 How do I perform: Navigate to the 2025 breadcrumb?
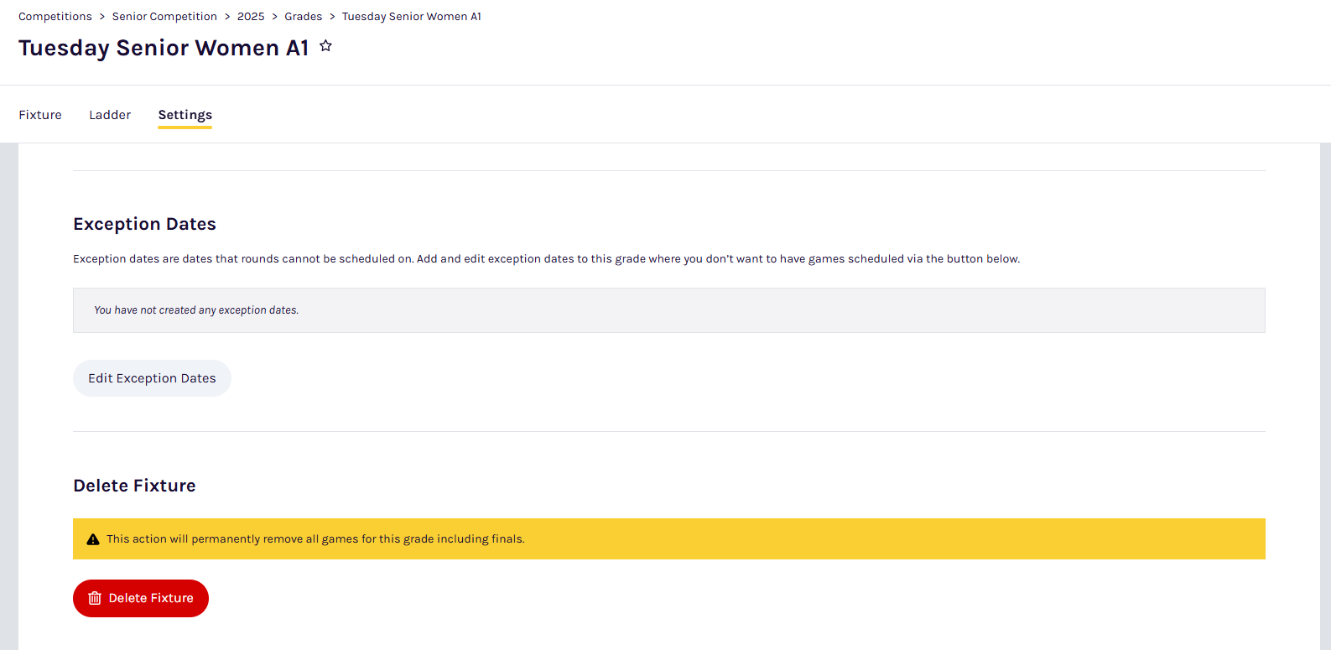click(251, 17)
